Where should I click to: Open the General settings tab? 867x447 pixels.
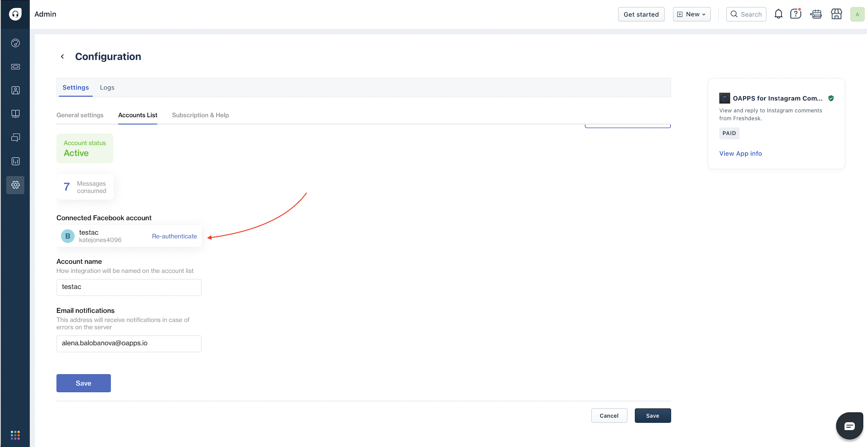80,115
